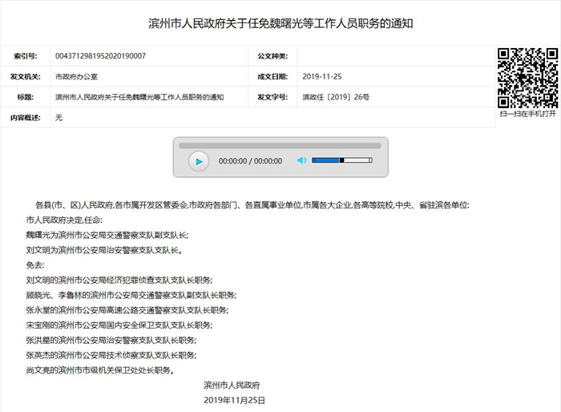Click the date value 2019-11-25
Image resolution: width=561 pixels, height=412 pixels.
[322, 77]
